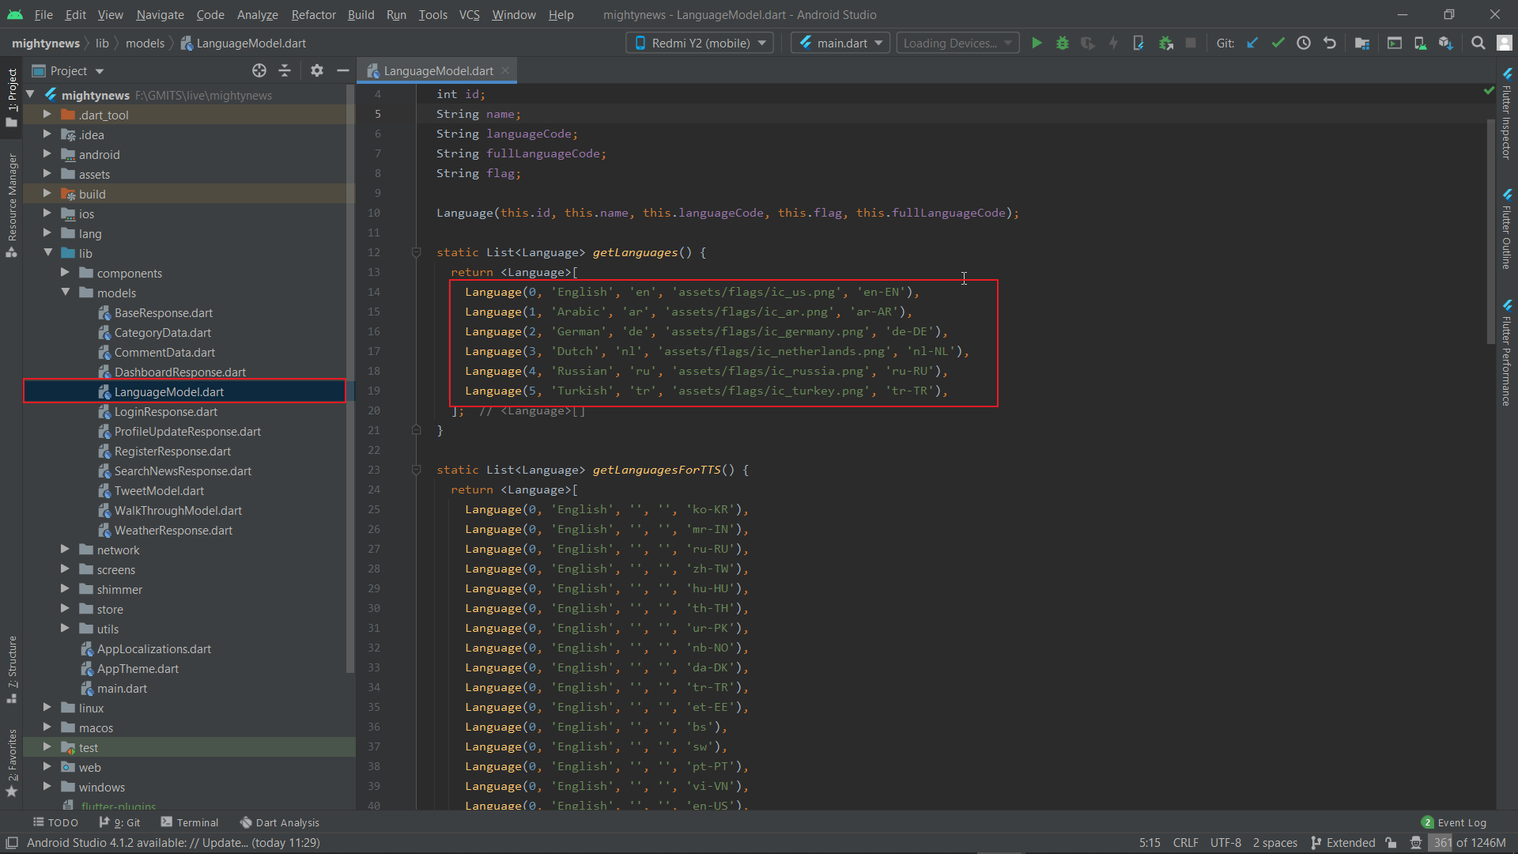Image resolution: width=1518 pixels, height=854 pixels.
Task: Open the Structure tool window
Action: pyautogui.click(x=12, y=669)
